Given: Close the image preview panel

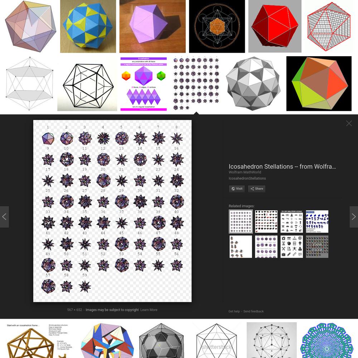Looking at the screenshot, I should click(349, 124).
